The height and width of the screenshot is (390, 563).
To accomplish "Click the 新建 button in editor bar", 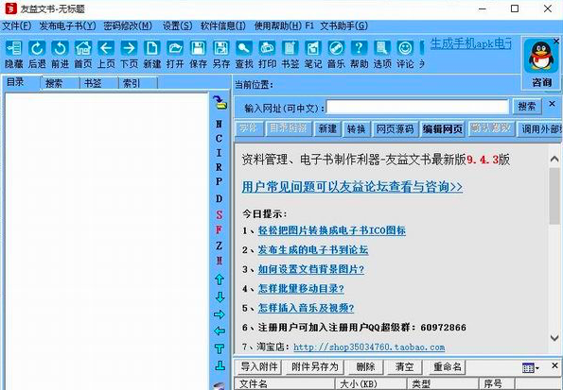I will (x=327, y=128).
